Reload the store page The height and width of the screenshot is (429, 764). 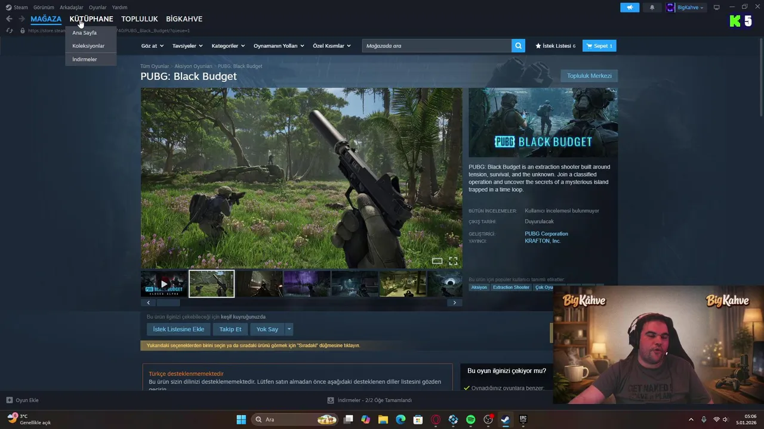coord(9,30)
